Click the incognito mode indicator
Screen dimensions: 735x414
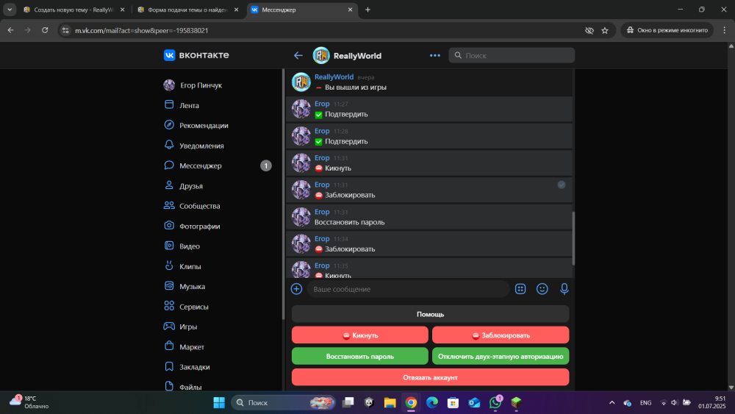click(667, 30)
